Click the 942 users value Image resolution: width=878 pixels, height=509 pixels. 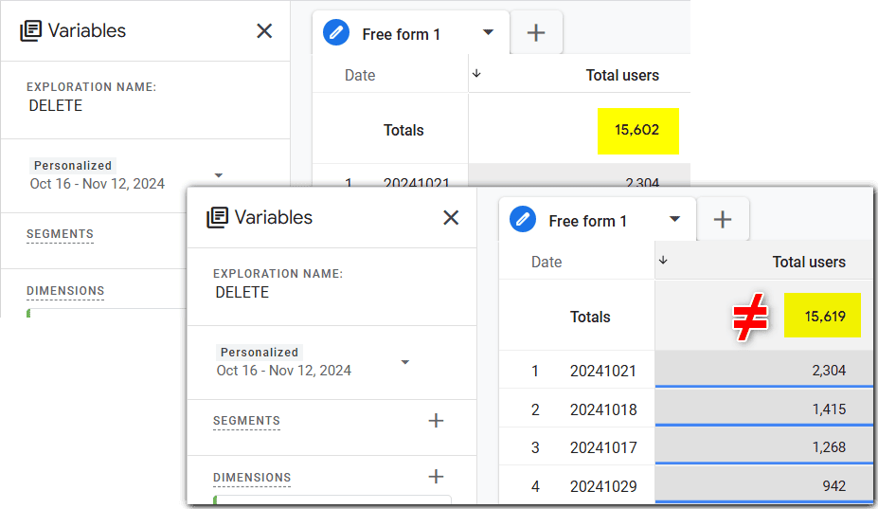click(834, 485)
